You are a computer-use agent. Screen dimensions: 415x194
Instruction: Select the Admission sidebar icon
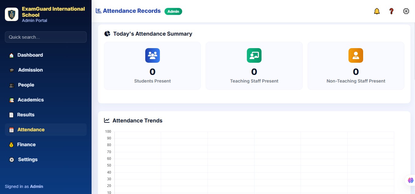click(11, 70)
